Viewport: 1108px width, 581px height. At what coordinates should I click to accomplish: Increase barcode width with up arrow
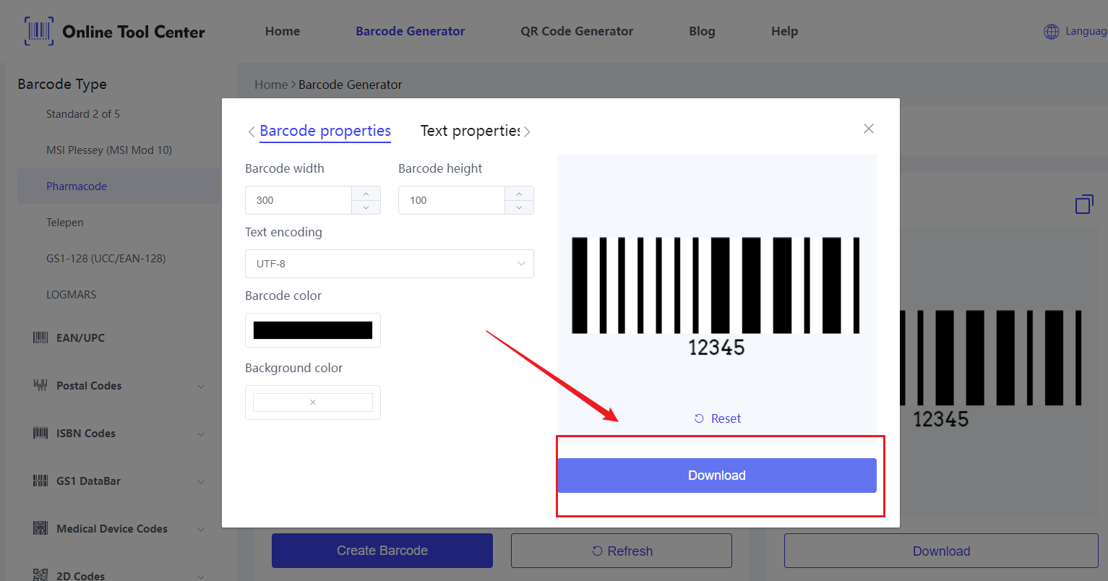[x=366, y=194]
